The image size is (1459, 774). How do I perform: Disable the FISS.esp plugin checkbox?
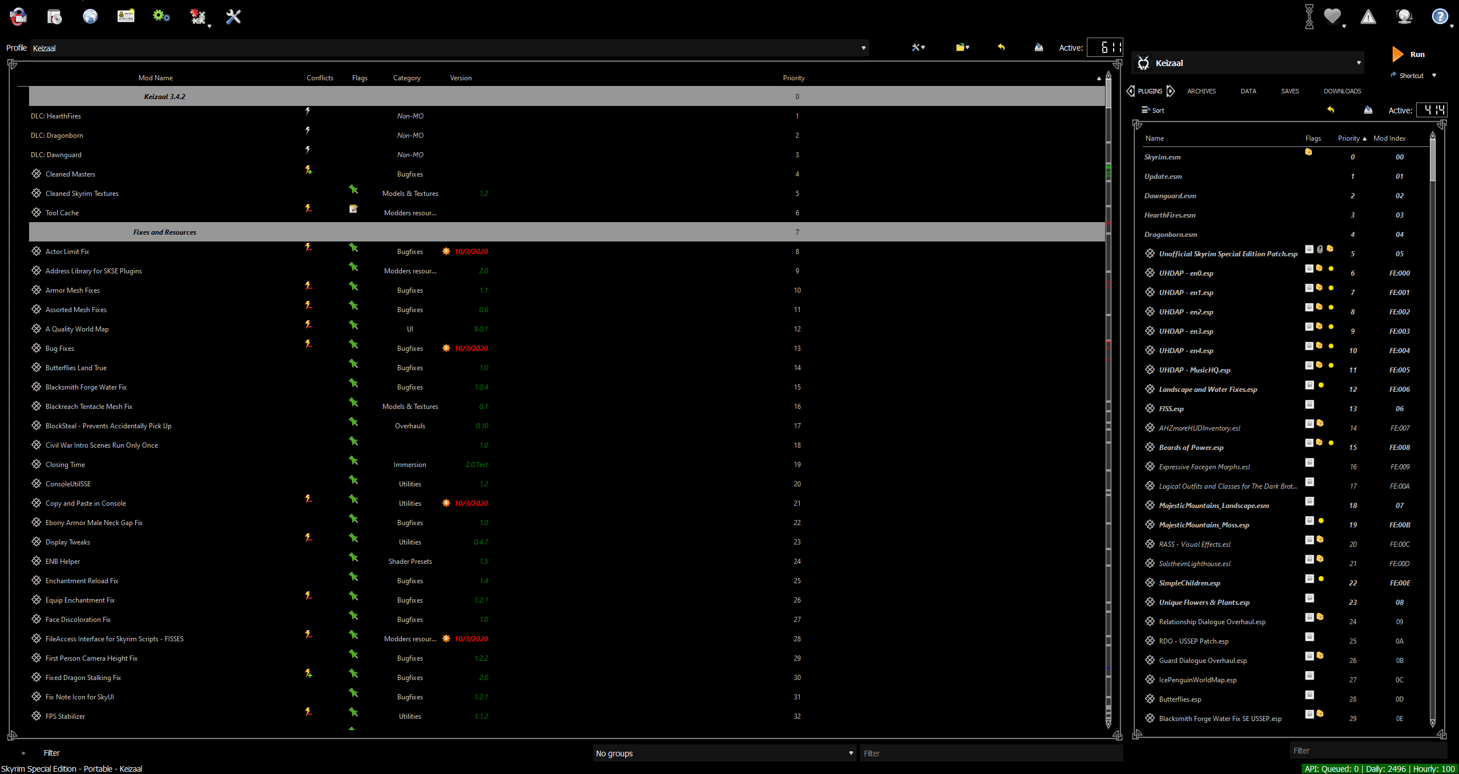coord(1150,408)
